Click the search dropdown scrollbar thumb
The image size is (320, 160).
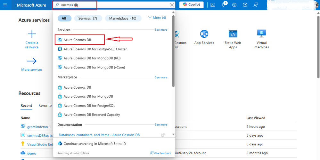tap(174, 51)
